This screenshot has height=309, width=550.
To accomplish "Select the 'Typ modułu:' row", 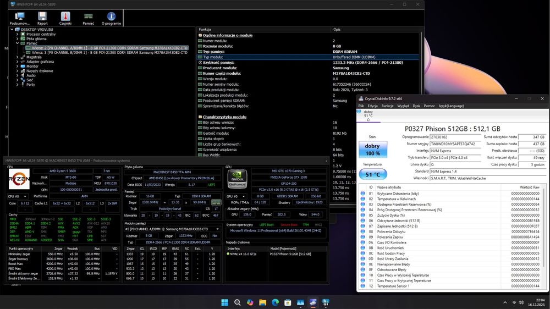I will 308,57.
